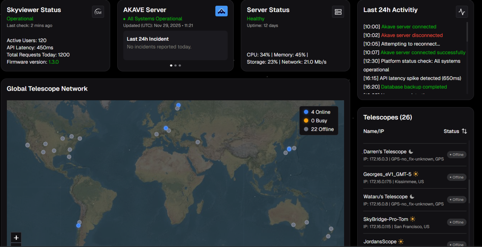Image resolution: width=482 pixels, height=247 pixels.
Task: Select the first carousel dot in AKAVE card
Action: tap(171, 65)
